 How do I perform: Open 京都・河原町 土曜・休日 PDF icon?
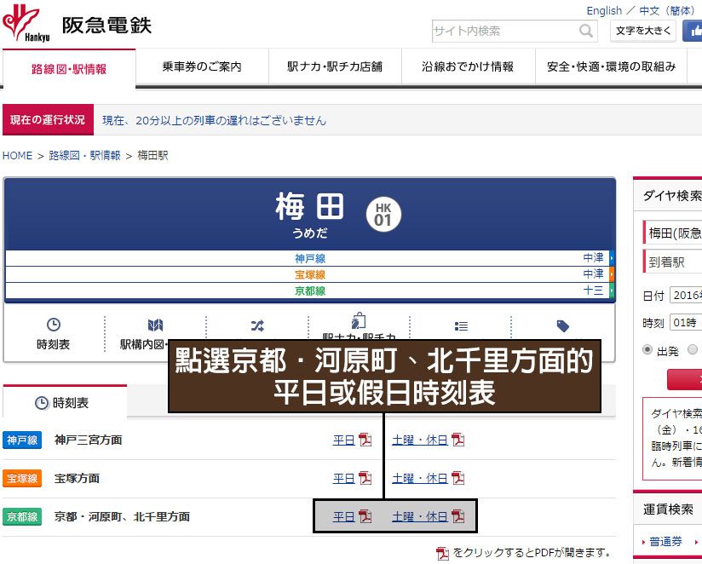tap(457, 516)
